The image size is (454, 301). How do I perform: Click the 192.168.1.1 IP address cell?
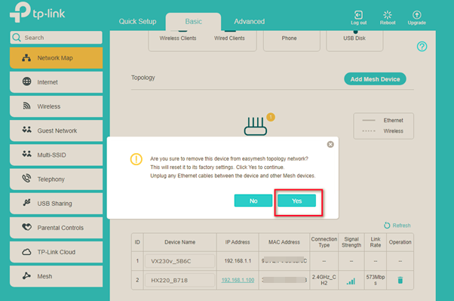coord(238,261)
